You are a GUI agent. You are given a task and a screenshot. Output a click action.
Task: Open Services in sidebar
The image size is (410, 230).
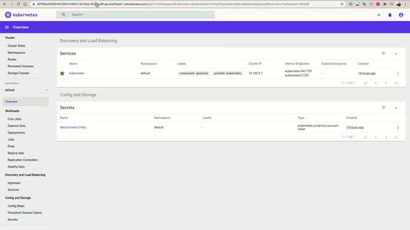click(13, 190)
